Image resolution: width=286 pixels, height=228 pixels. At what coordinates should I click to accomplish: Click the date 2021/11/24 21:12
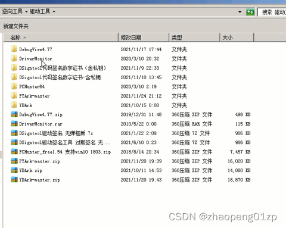(141, 96)
